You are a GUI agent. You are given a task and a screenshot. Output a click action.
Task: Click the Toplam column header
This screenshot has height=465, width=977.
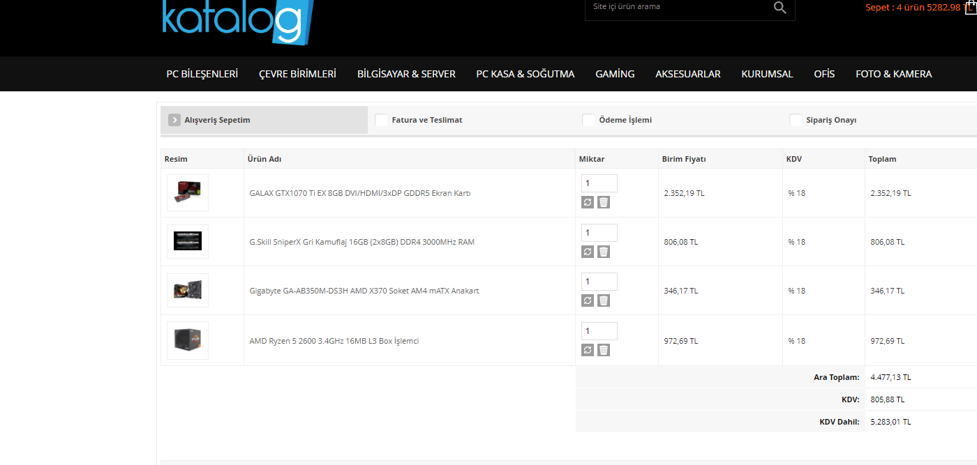pyautogui.click(x=882, y=159)
